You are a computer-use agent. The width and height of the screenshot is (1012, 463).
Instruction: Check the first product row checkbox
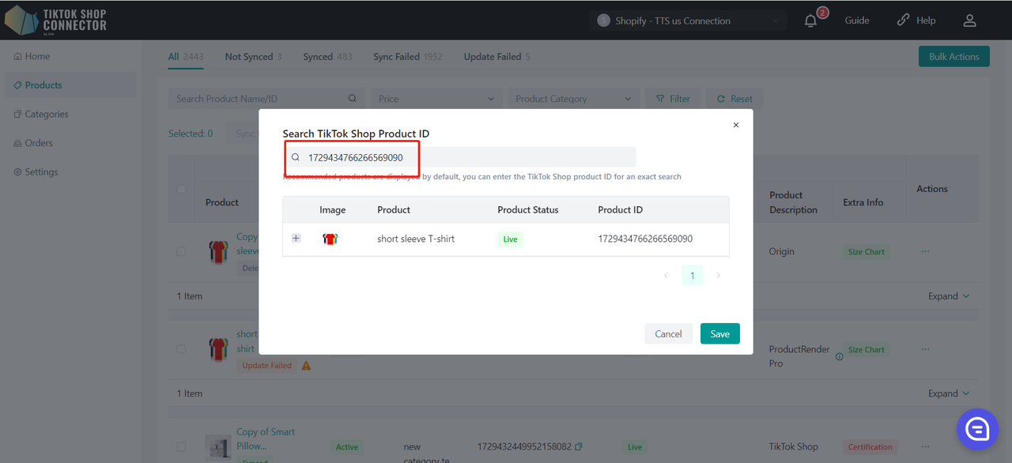pyautogui.click(x=181, y=251)
